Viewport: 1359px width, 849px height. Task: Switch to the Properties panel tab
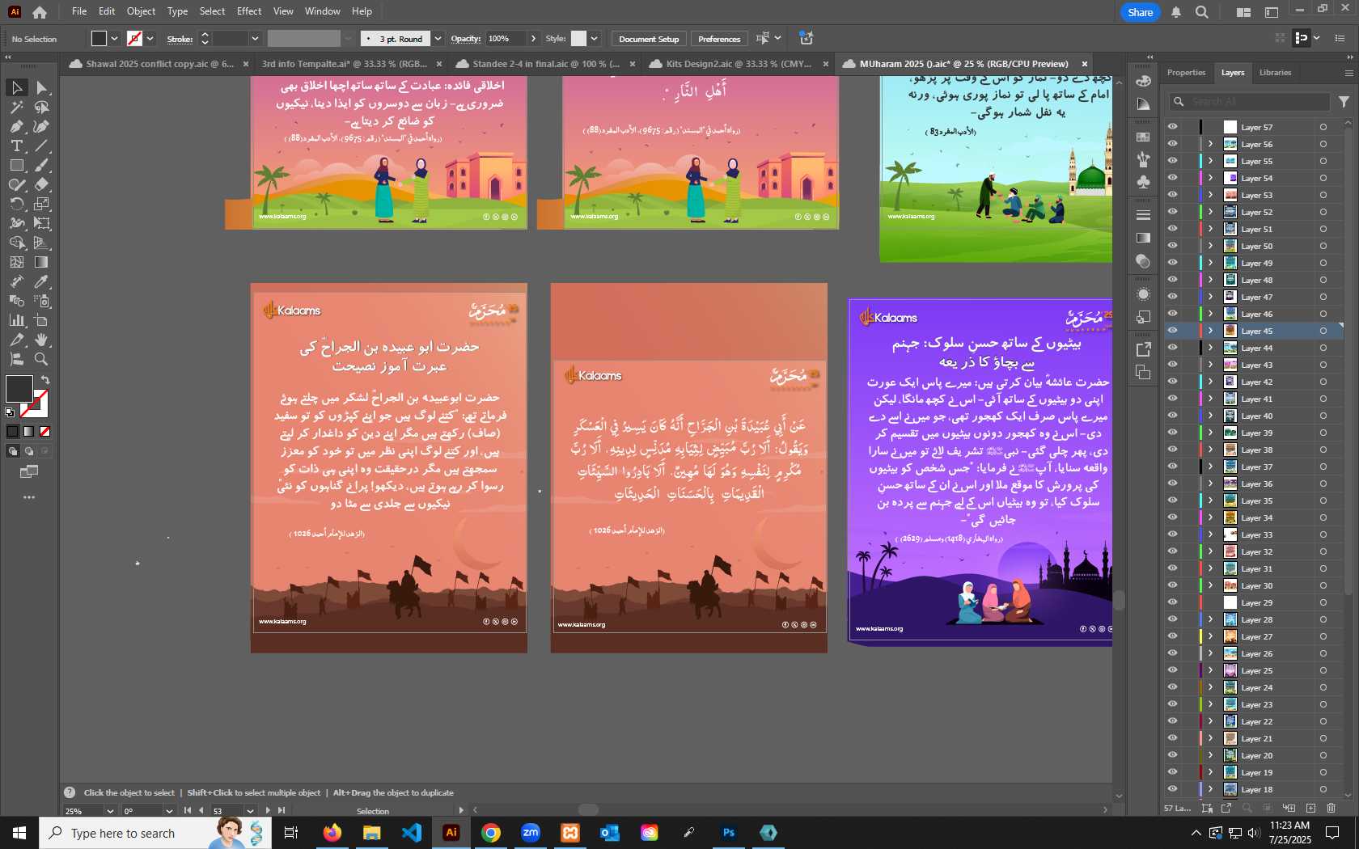click(x=1186, y=73)
